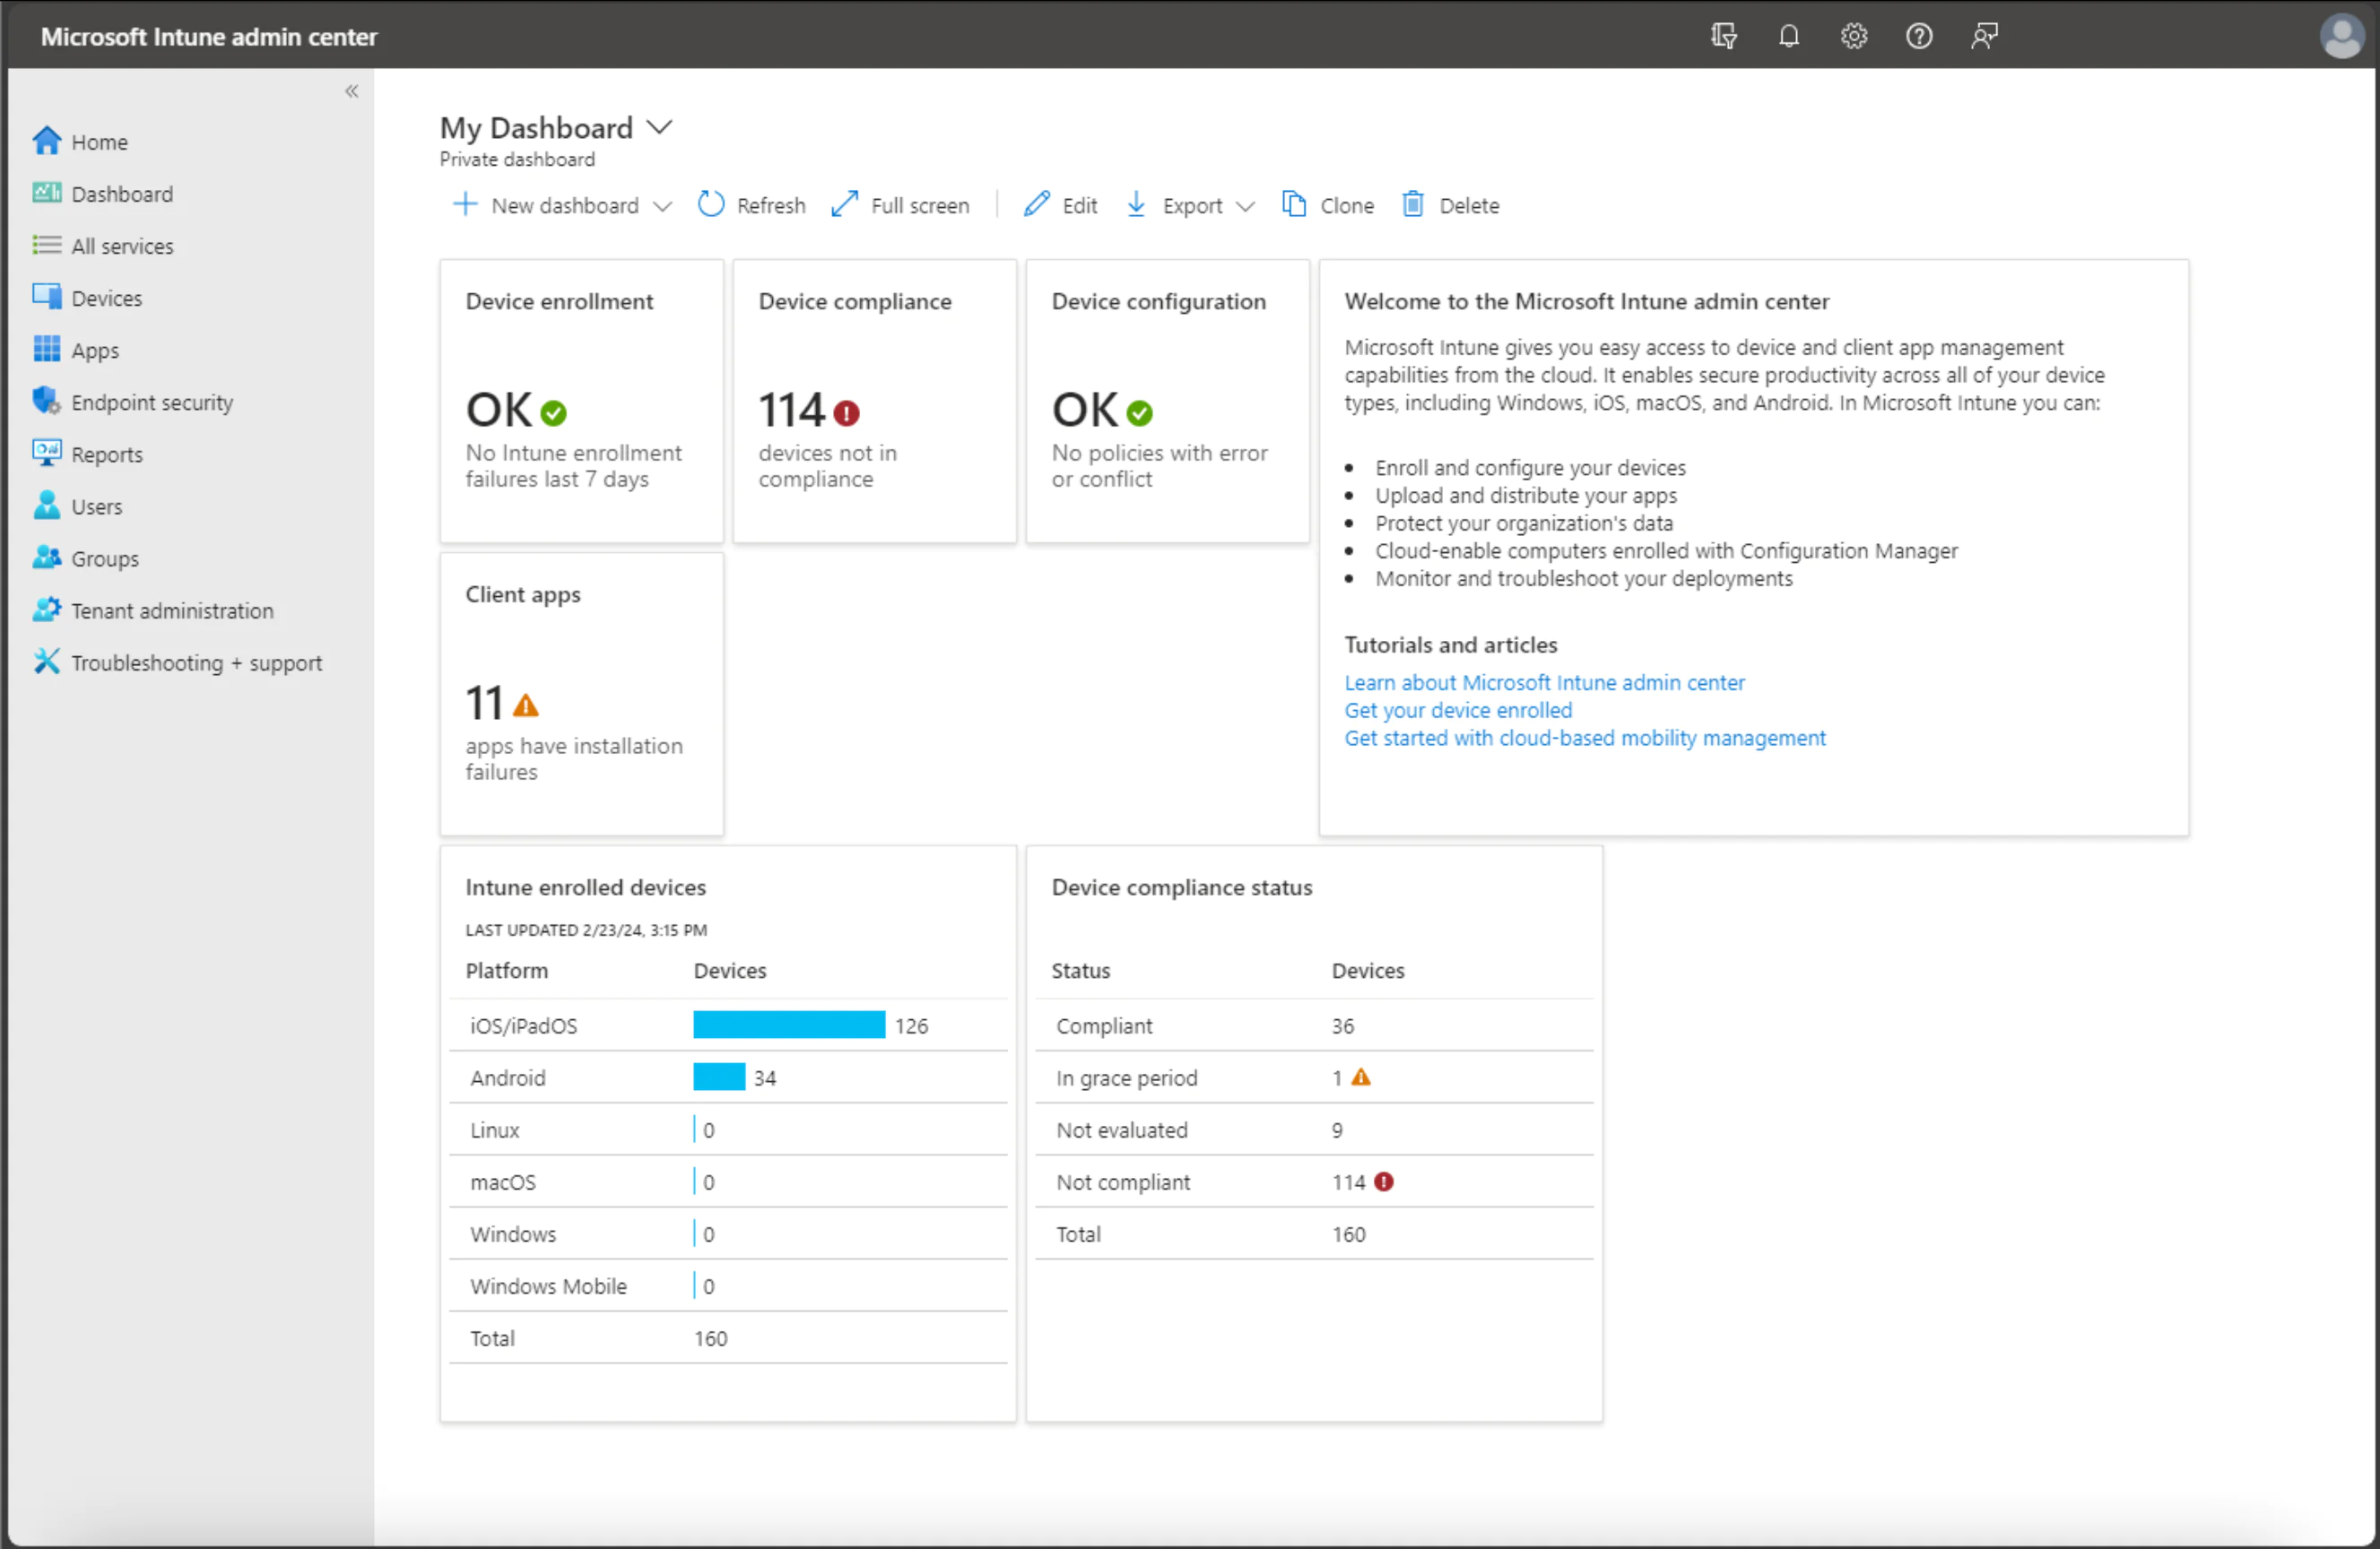Open the notifications bell

pyautogui.click(x=1788, y=36)
